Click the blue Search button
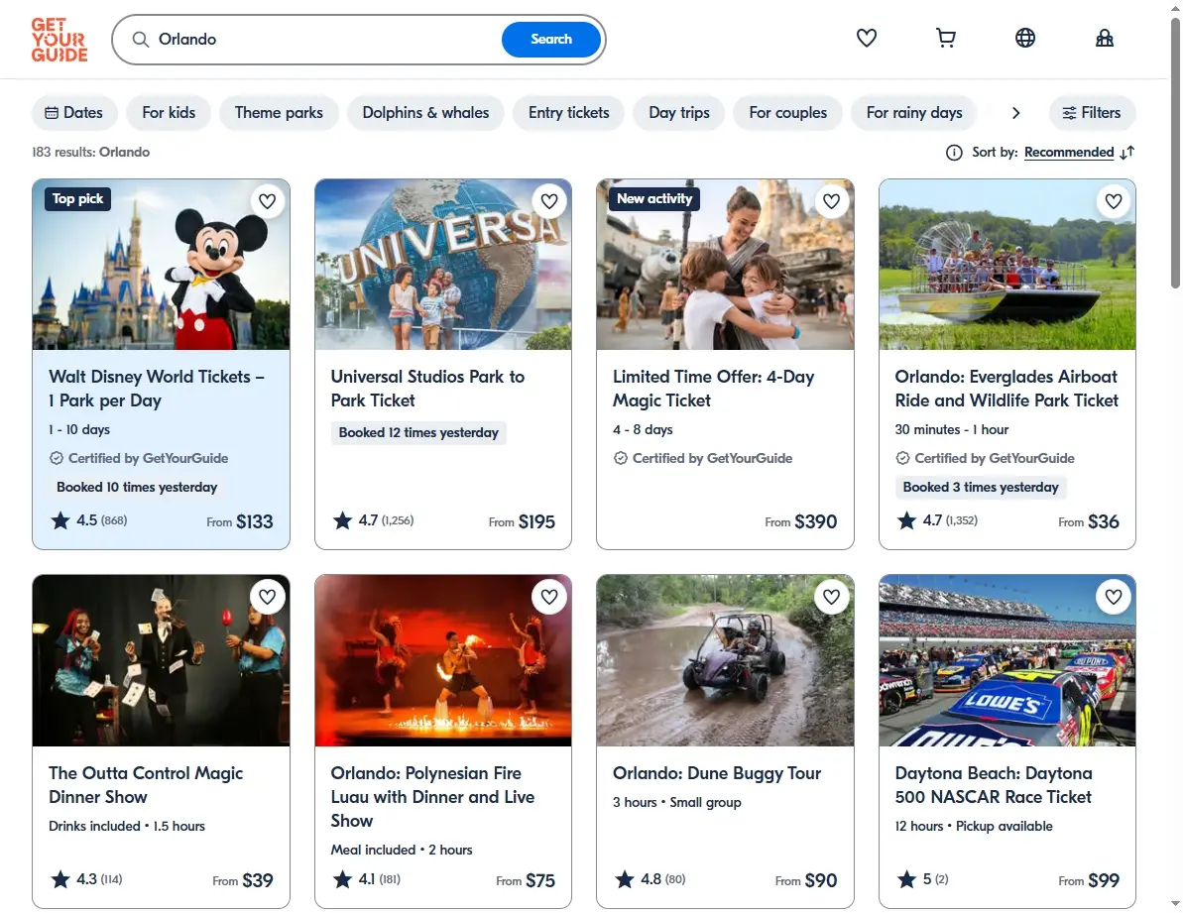 point(550,40)
